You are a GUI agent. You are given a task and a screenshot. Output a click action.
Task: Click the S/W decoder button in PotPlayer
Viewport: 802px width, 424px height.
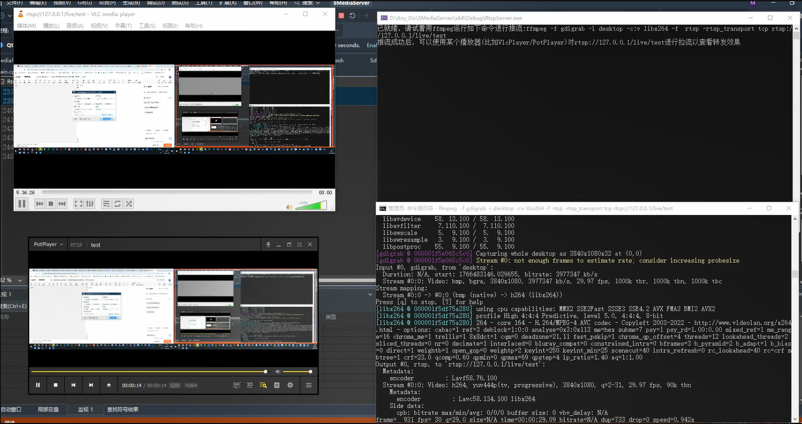point(174,386)
